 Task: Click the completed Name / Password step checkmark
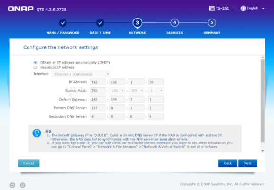pos(63,23)
